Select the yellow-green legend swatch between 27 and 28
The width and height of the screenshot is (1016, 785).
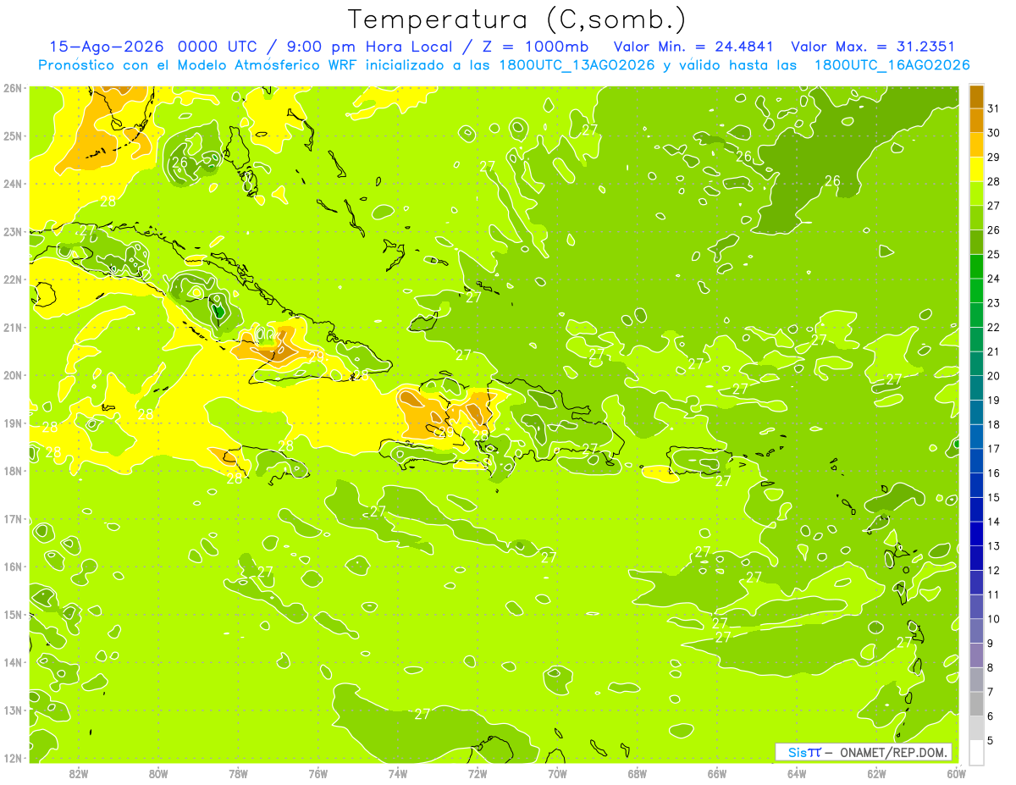[976, 194]
